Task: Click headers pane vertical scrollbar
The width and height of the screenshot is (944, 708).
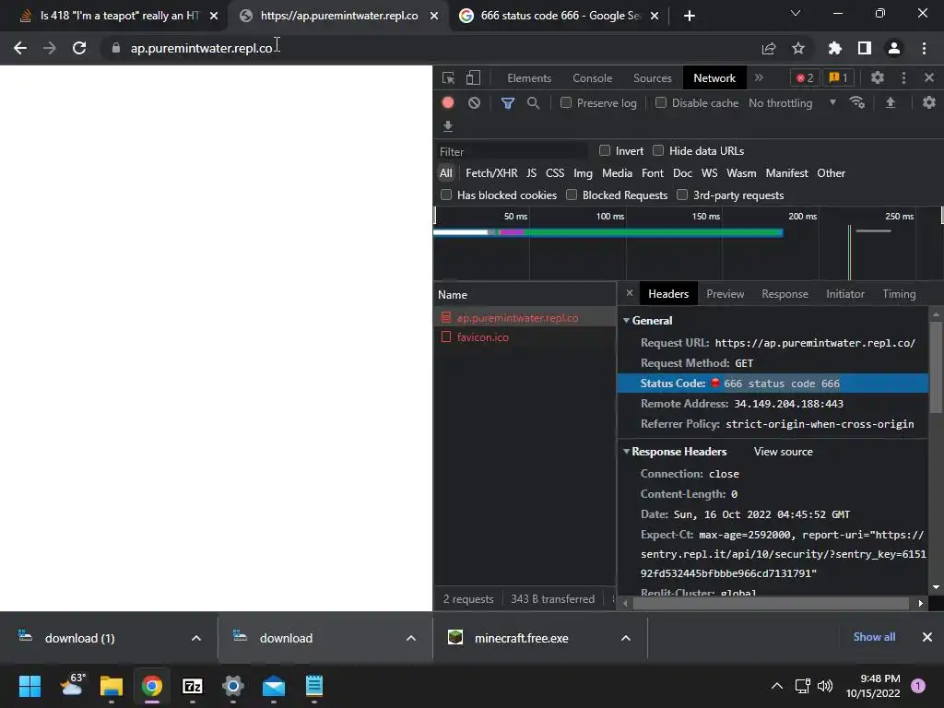Action: (x=936, y=367)
